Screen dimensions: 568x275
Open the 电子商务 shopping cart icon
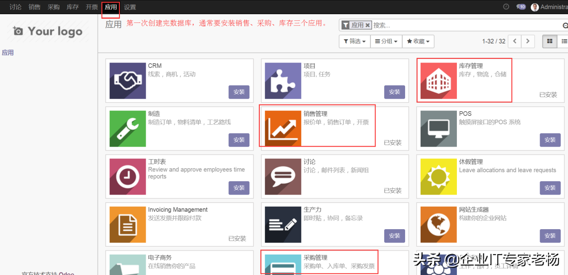tap(128, 265)
